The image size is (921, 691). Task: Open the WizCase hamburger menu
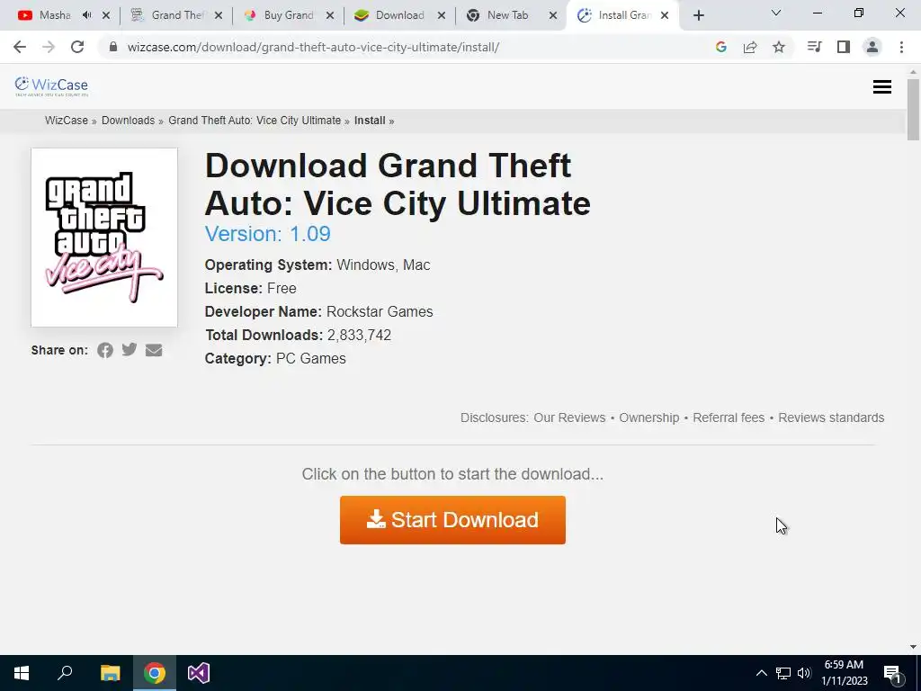(x=881, y=87)
